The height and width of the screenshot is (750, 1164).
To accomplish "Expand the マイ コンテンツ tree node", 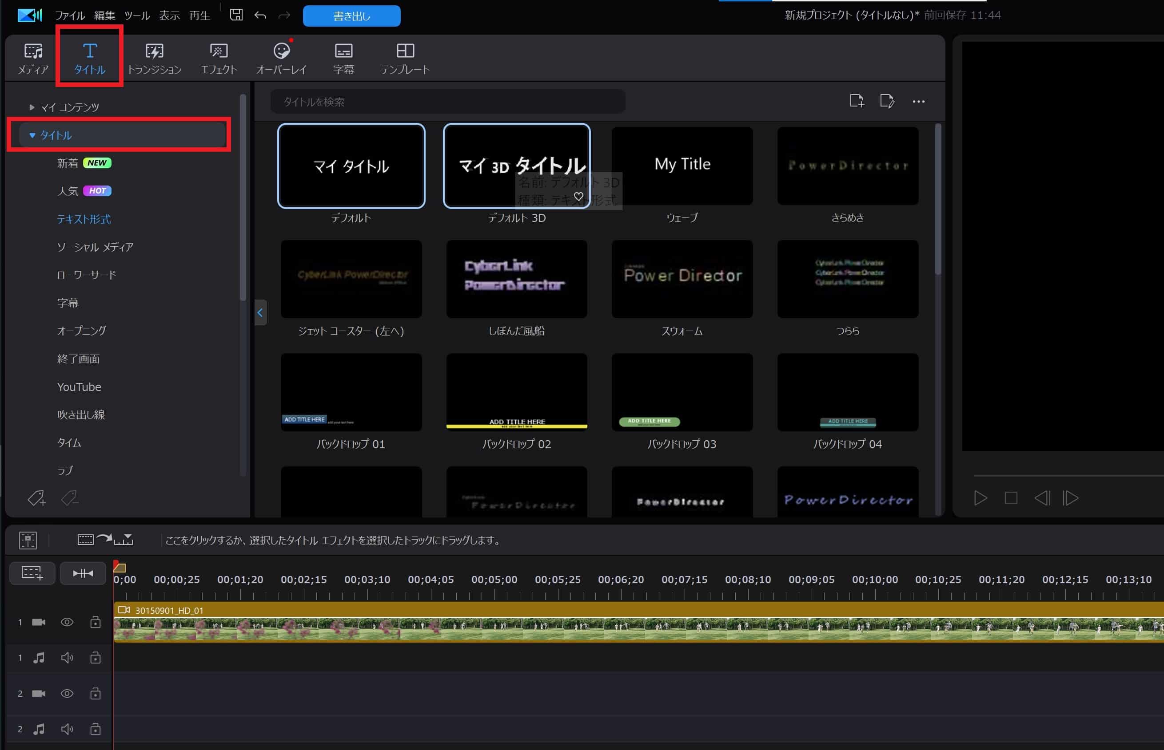I will (x=32, y=107).
